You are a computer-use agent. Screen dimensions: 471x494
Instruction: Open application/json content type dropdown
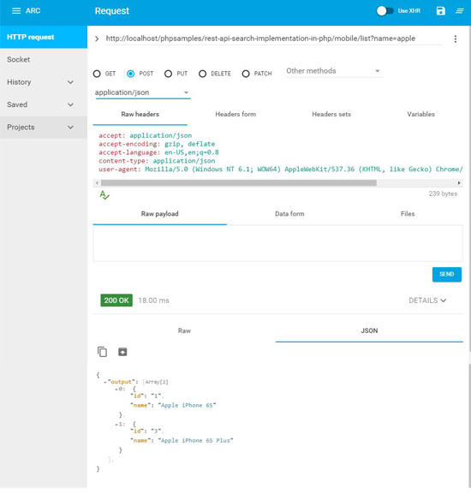click(x=143, y=92)
